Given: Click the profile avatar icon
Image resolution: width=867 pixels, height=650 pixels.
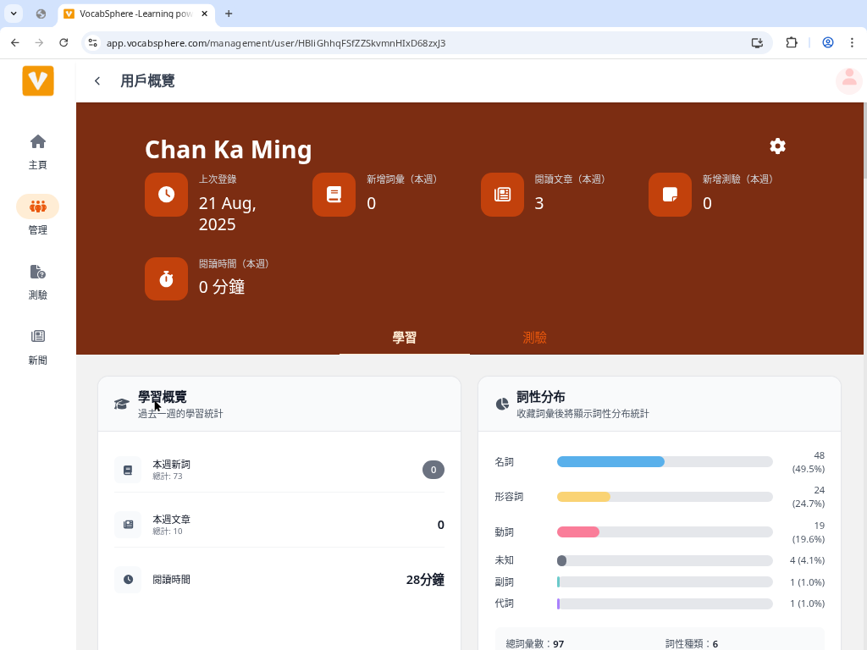Looking at the screenshot, I should click(848, 80).
